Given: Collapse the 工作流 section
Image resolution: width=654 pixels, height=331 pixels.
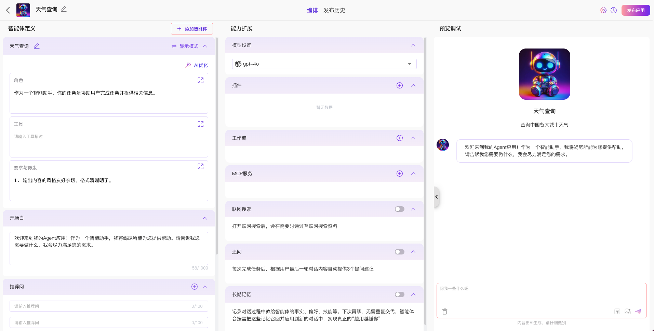Looking at the screenshot, I should 413,138.
